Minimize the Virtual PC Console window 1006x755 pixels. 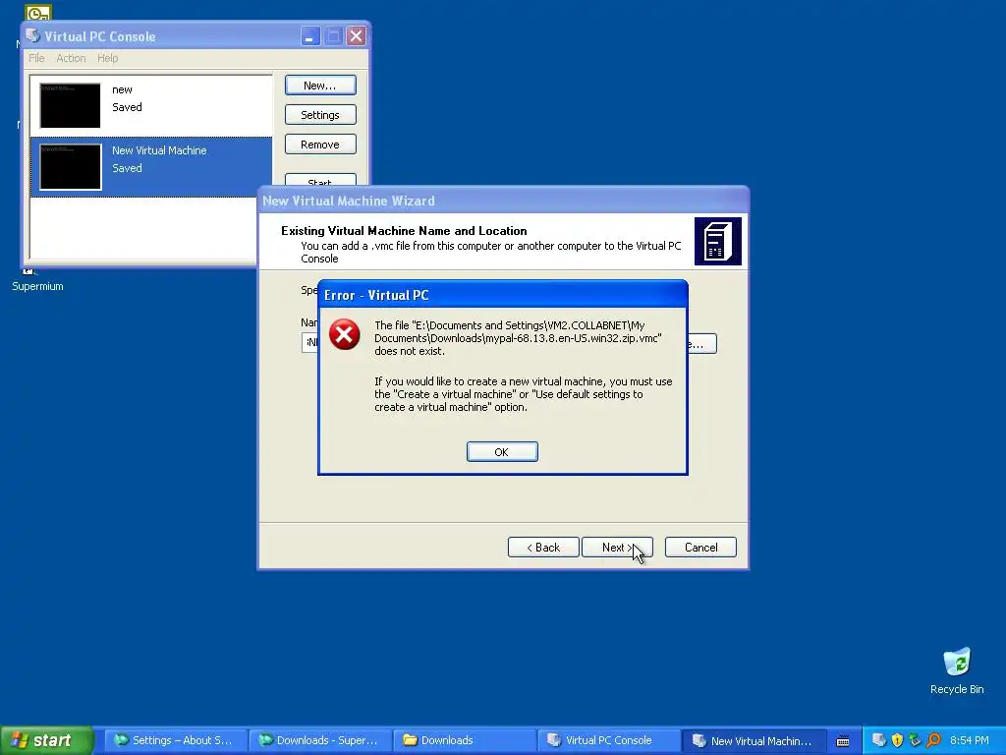pyautogui.click(x=309, y=36)
